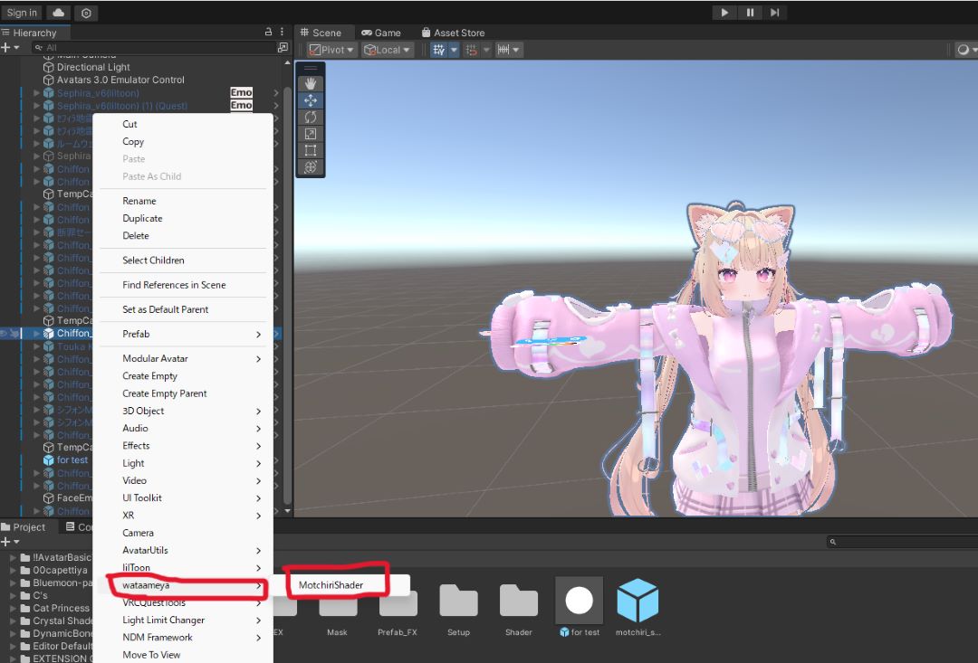Open the NDM Framework submenu
978x663 pixels.
coord(183,638)
